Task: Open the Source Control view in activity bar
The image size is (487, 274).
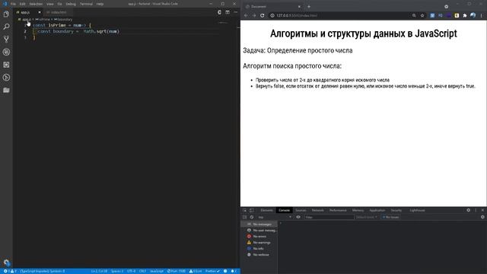Action: click(6, 40)
